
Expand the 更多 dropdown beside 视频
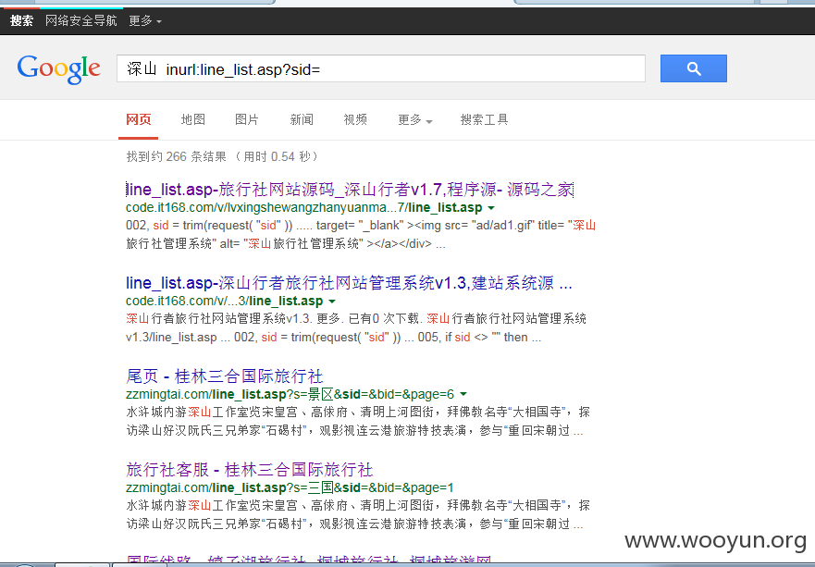tap(414, 120)
